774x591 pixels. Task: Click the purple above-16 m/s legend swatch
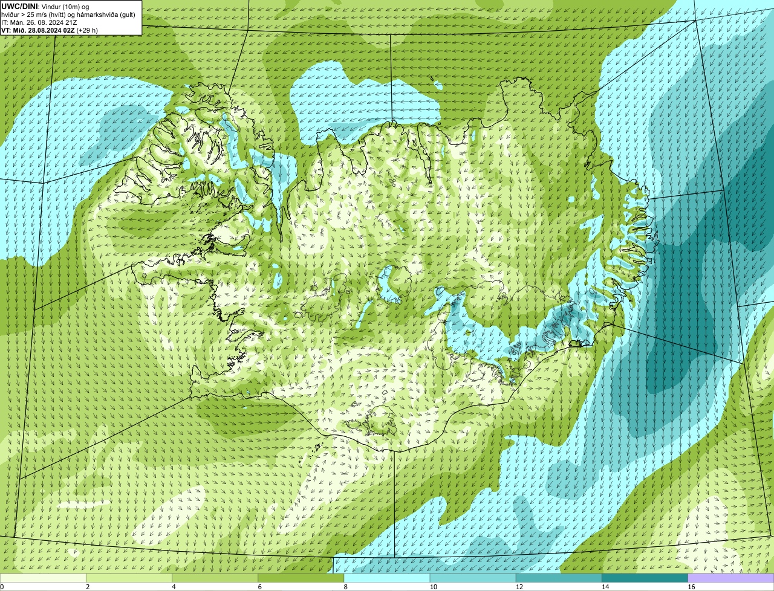tap(731, 578)
